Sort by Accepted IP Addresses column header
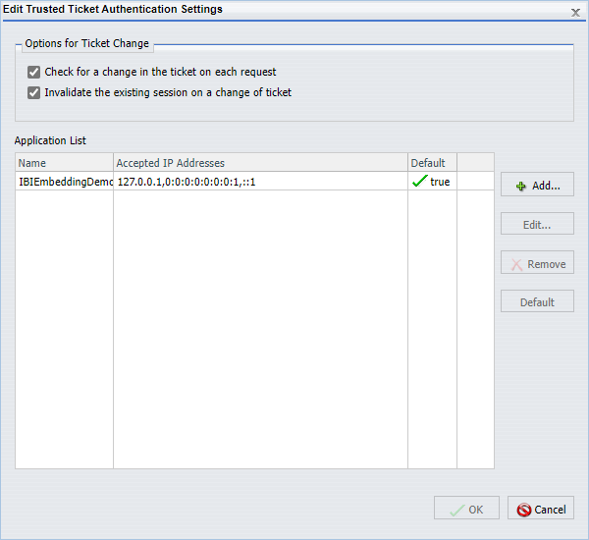Image resolution: width=589 pixels, height=540 pixels. (x=261, y=163)
